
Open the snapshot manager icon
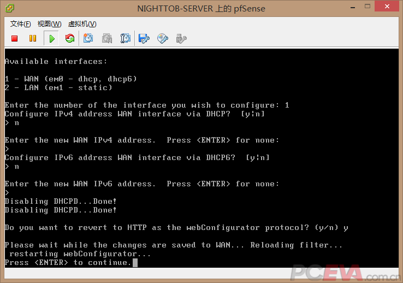[126, 38]
